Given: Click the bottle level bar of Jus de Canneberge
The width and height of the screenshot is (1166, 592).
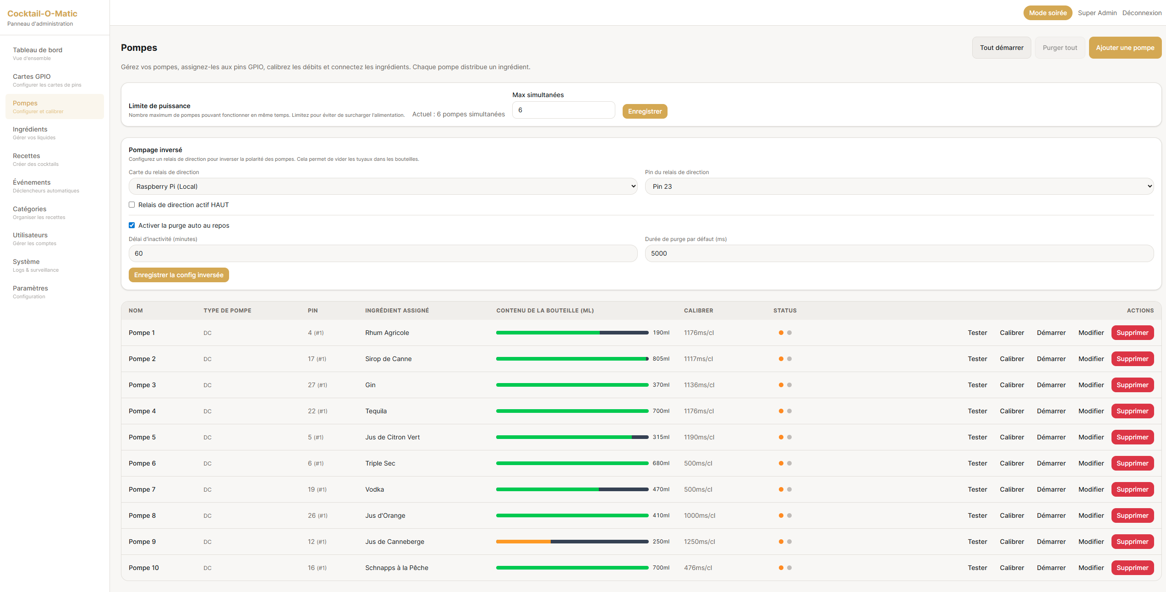Looking at the screenshot, I should pyautogui.click(x=572, y=542).
